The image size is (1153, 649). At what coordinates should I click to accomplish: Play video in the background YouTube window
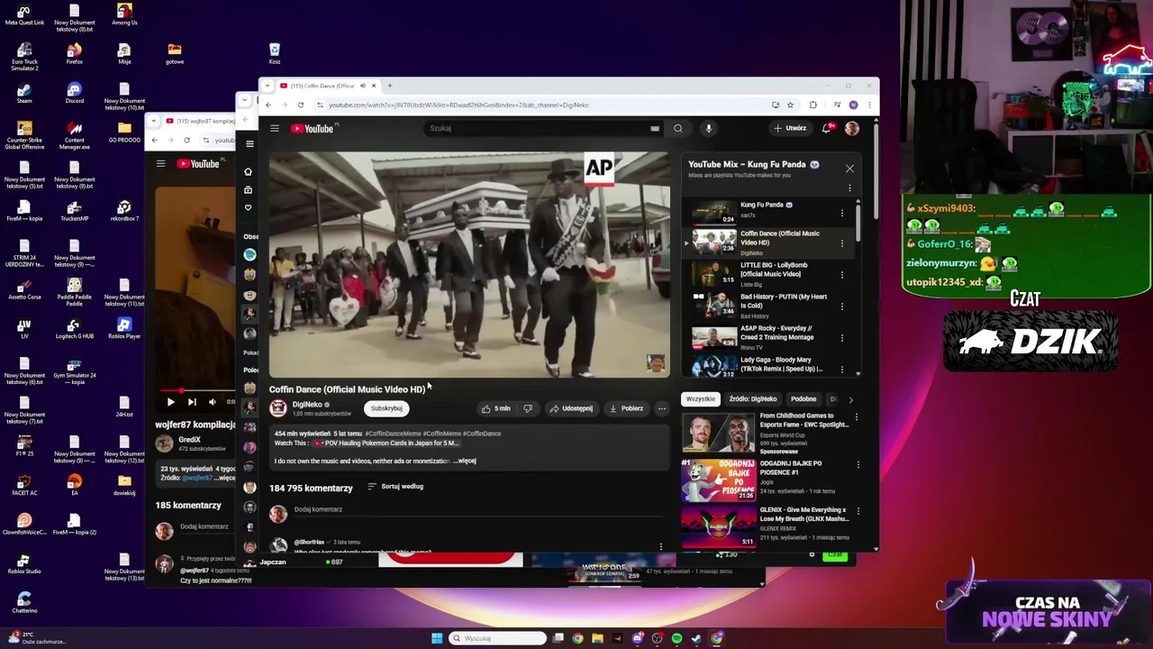pos(170,402)
